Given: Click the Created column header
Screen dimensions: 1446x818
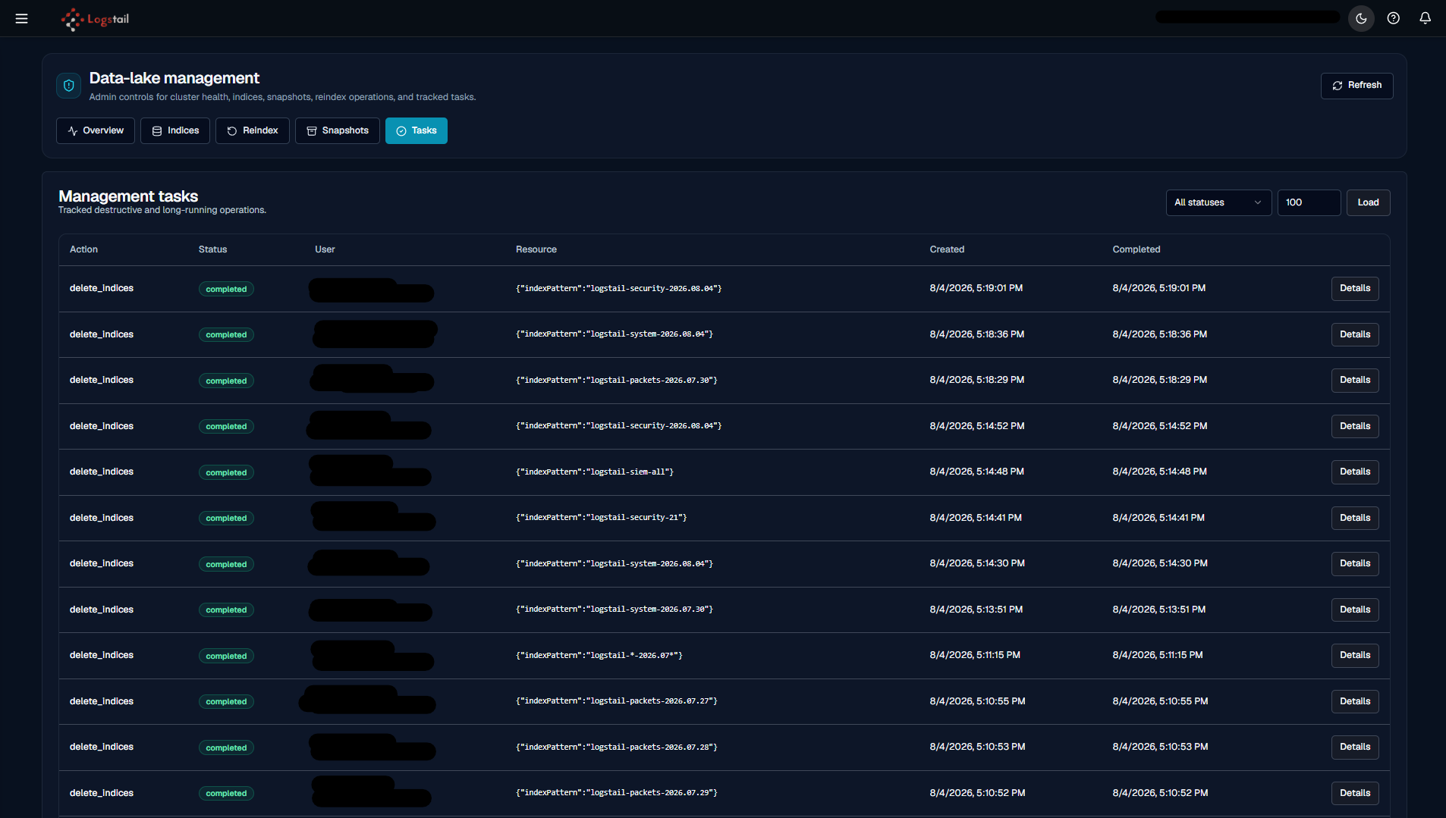Looking at the screenshot, I should pyautogui.click(x=947, y=249).
